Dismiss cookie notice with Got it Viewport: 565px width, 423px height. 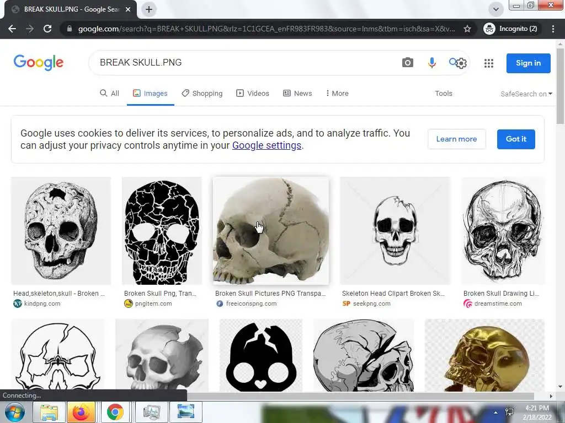(516, 139)
